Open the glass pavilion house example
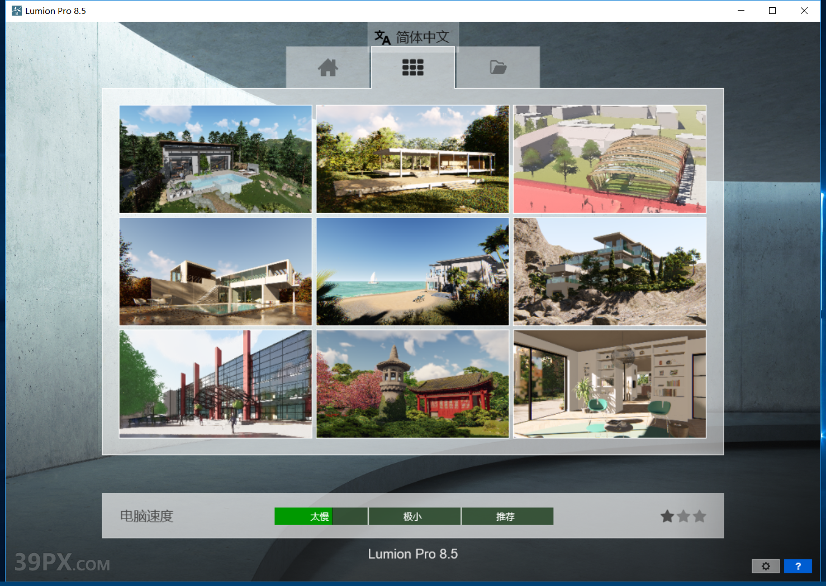The height and width of the screenshot is (586, 826). coord(412,159)
